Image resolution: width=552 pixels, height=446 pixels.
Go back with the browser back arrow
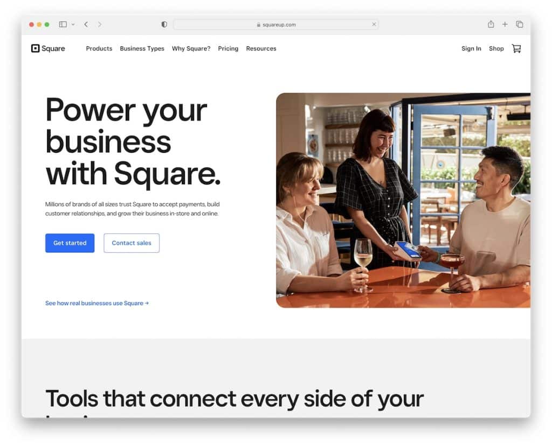tap(86, 24)
